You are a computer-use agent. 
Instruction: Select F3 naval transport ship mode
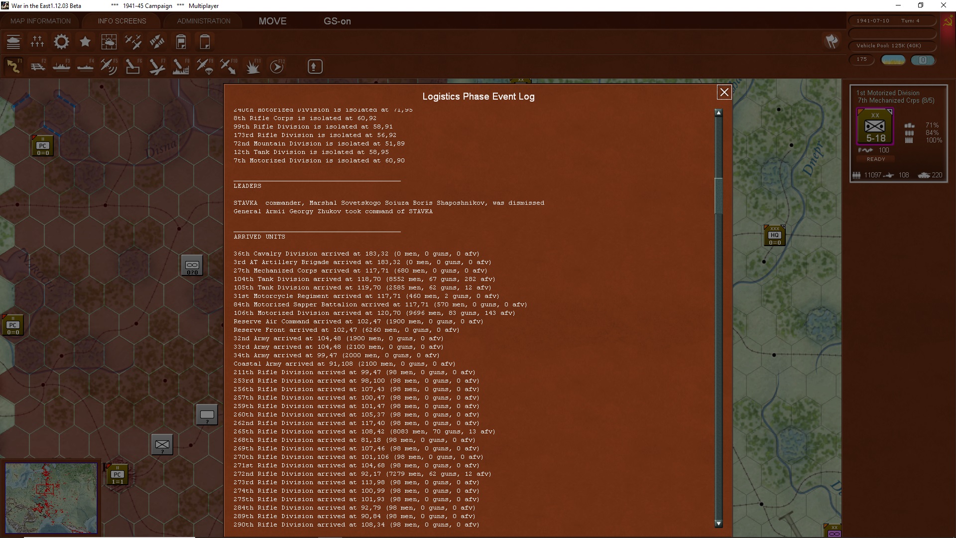(x=61, y=66)
